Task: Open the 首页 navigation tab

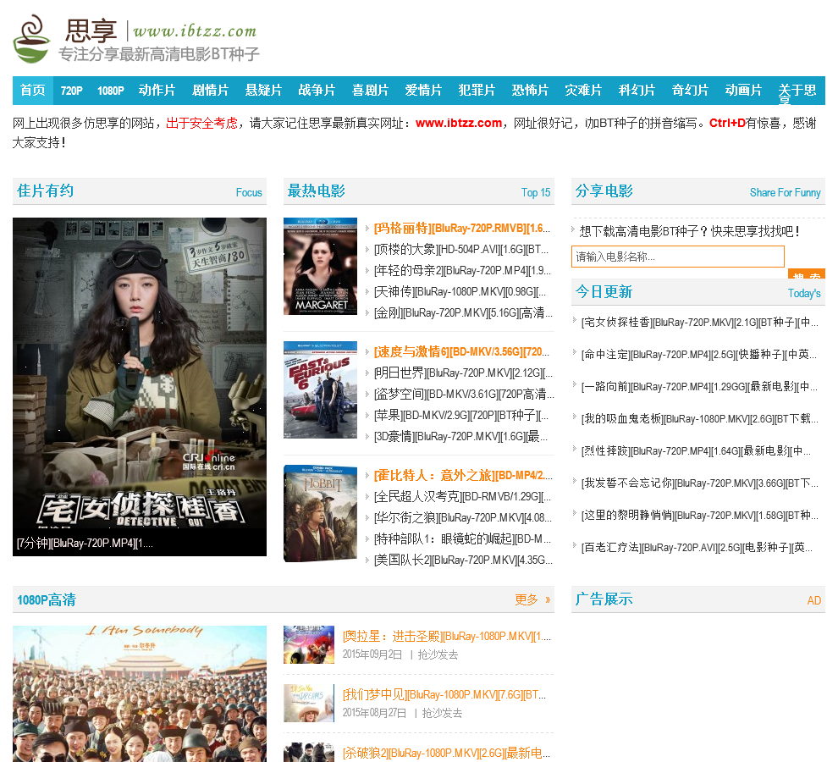Action: click(33, 91)
